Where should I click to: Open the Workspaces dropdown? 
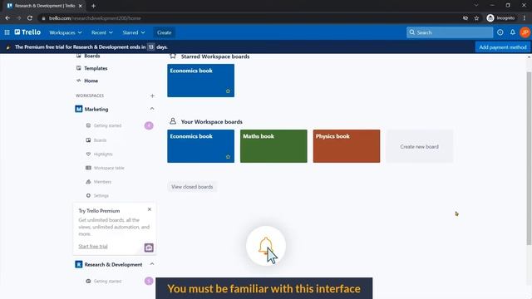[66, 32]
